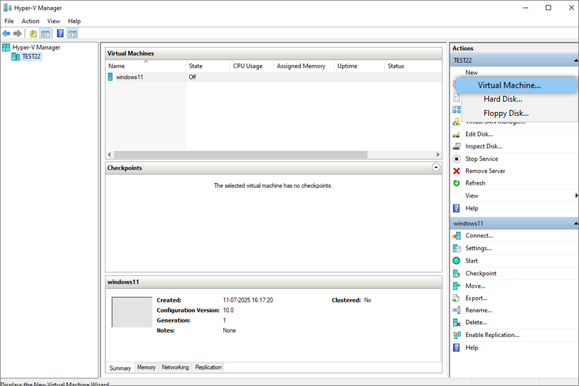Switch to the Memory tab

coord(146,367)
